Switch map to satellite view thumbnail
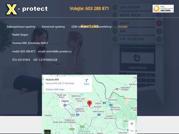 click(48, 132)
